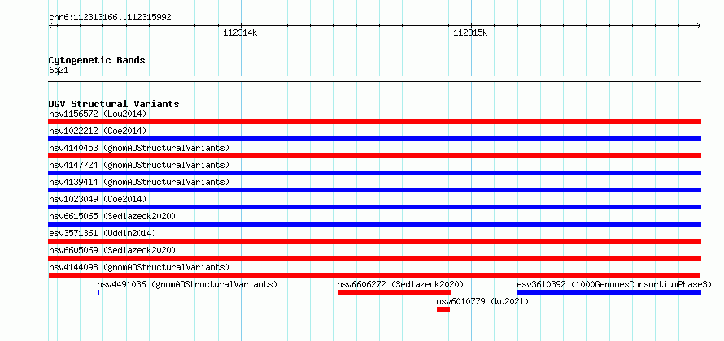Select the 6q21 cytogenetic band label
Image resolution: width=724 pixels, height=341 pixels.
click(x=59, y=71)
